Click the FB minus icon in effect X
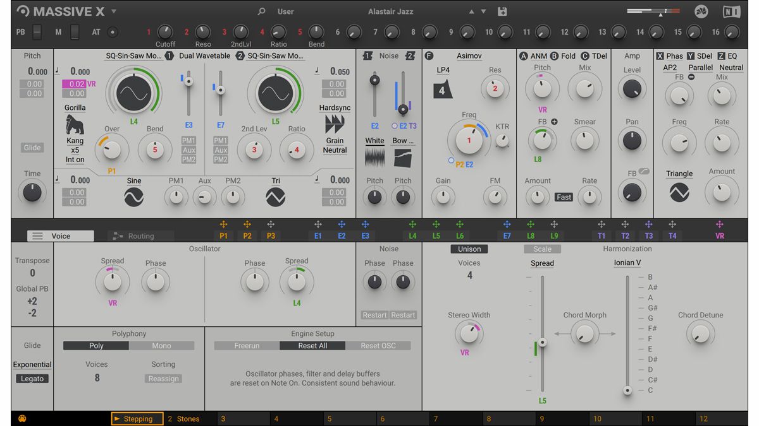 (x=691, y=77)
